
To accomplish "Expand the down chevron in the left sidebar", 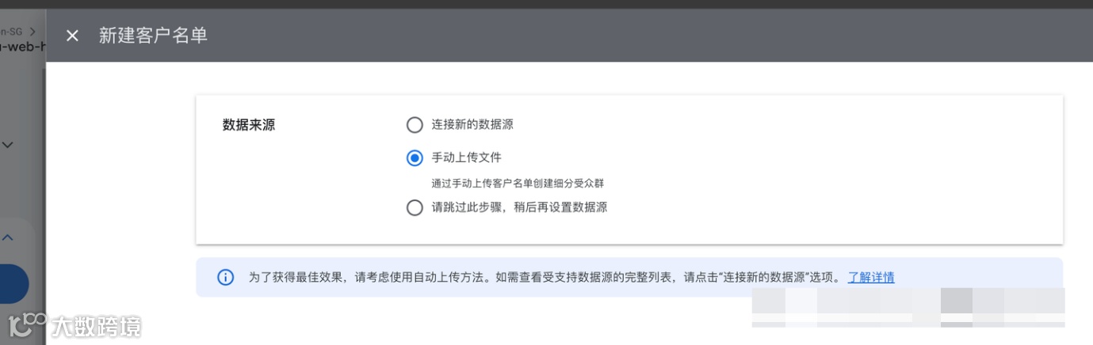I will click(x=8, y=145).
